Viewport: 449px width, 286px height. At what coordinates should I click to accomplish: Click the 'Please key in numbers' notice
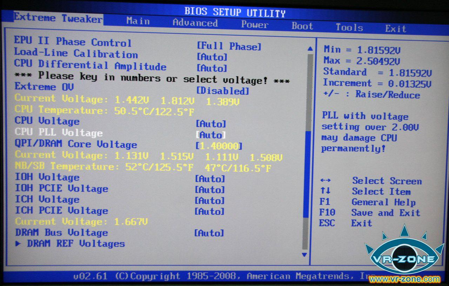(152, 78)
